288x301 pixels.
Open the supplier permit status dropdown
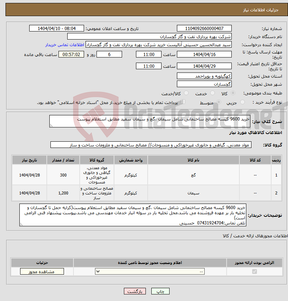coord(150,271)
